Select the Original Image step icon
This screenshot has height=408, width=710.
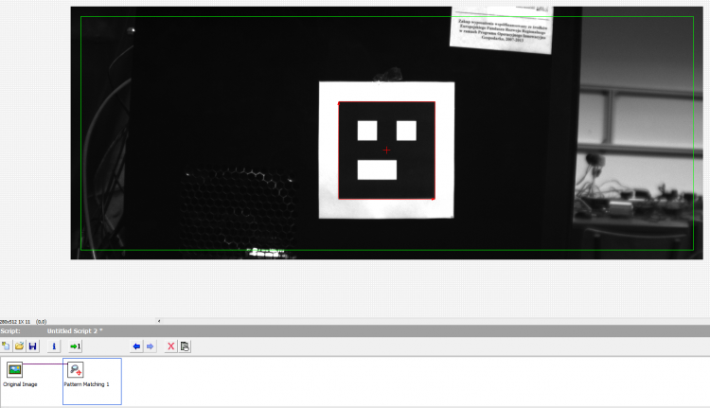point(14,370)
